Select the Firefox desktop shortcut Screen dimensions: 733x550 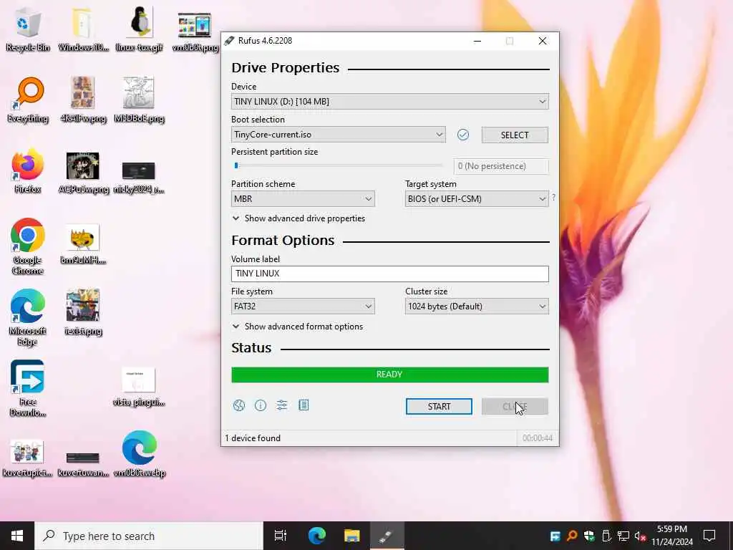pyautogui.click(x=28, y=171)
